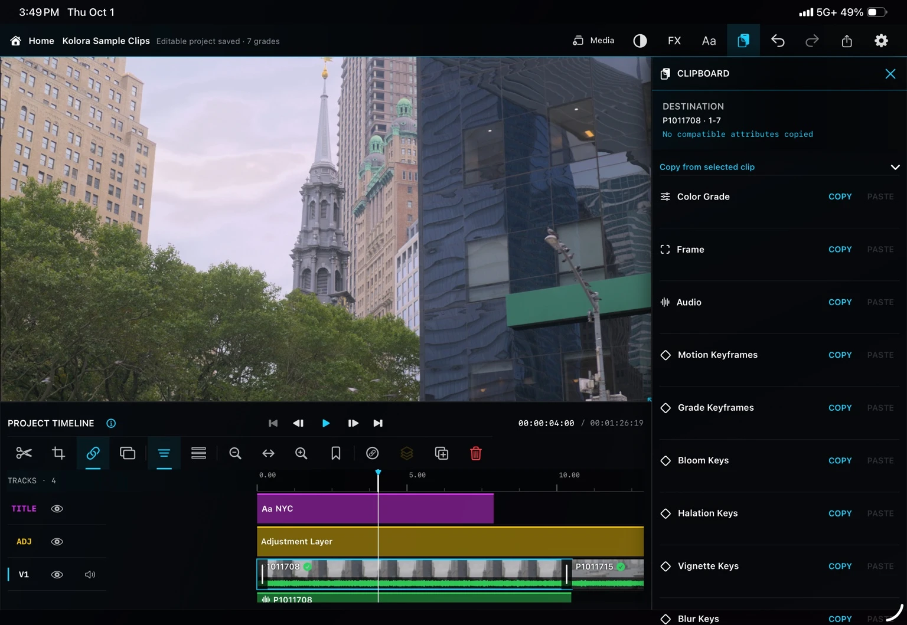Zoom in the timeline
The width and height of the screenshot is (907, 625).
point(301,453)
